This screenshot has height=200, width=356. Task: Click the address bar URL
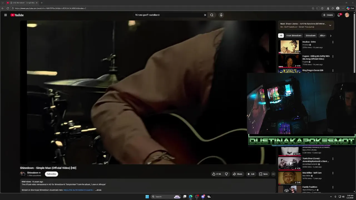pyautogui.click(x=51, y=8)
